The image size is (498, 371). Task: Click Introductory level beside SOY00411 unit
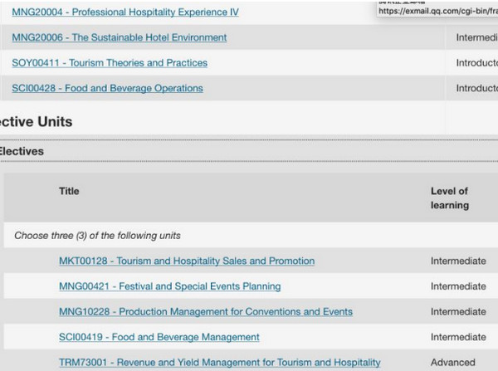tap(476, 63)
